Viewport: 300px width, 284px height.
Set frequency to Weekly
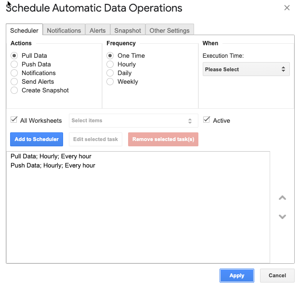tap(110, 82)
